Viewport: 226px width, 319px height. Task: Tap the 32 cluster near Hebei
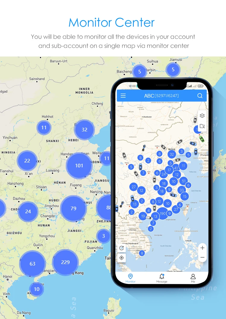pos(84,130)
